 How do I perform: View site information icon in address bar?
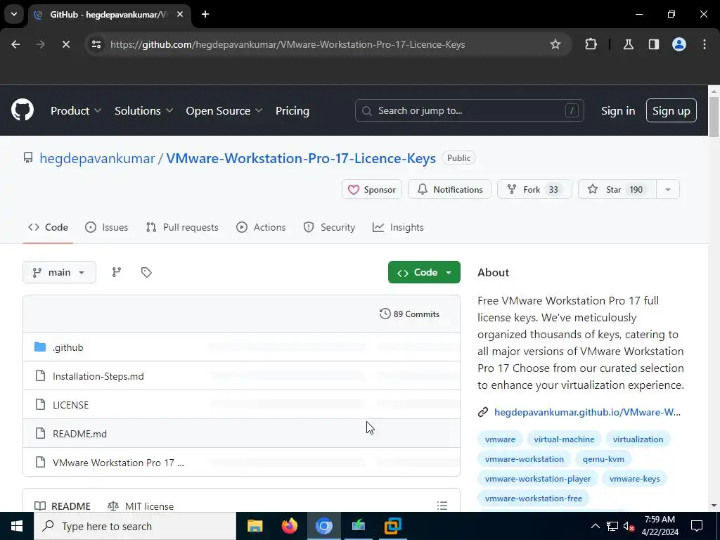point(96,44)
